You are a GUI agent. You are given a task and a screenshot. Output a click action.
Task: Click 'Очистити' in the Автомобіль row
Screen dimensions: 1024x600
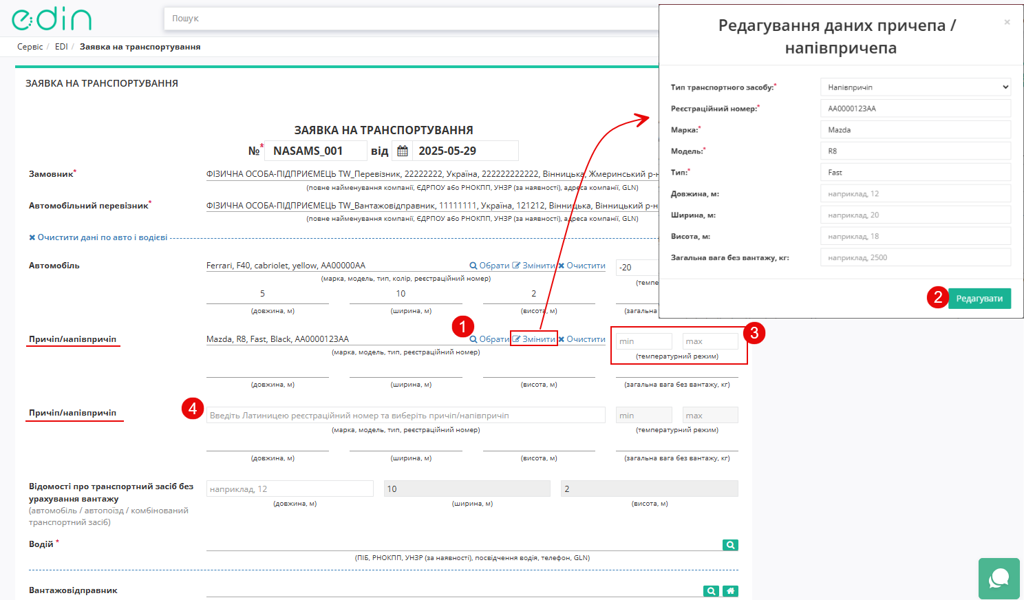point(582,266)
